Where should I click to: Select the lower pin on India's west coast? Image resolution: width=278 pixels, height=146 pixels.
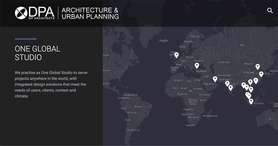(230, 88)
